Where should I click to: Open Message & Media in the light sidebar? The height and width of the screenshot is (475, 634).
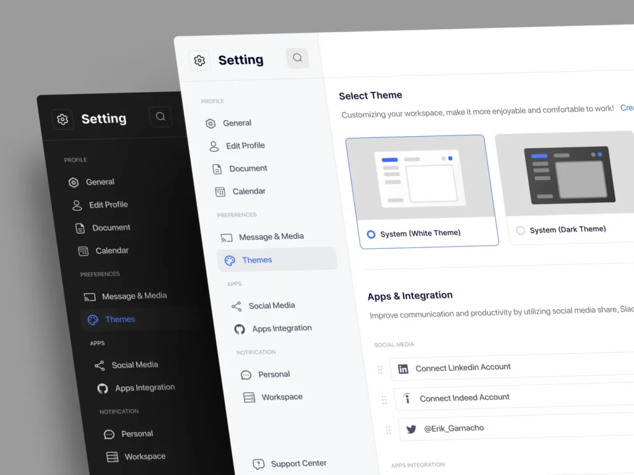click(x=271, y=236)
